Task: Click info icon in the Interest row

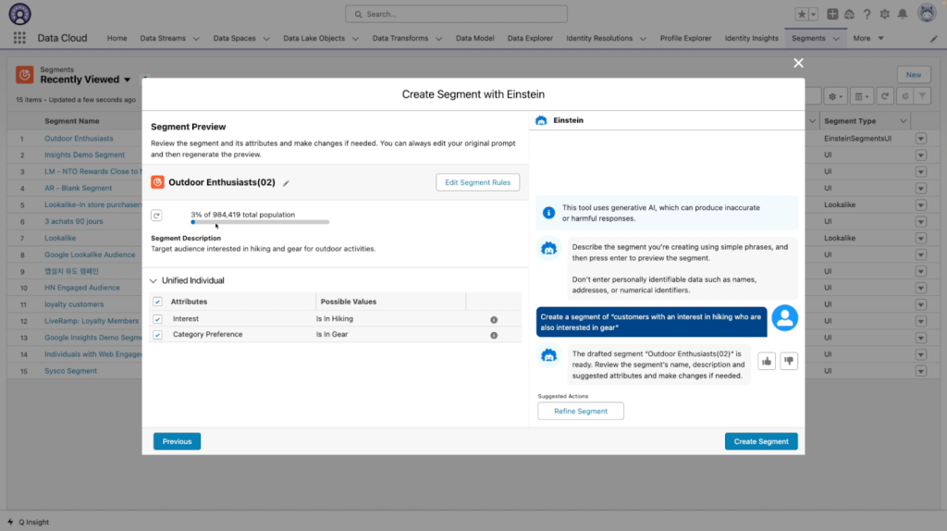Action: (x=494, y=319)
